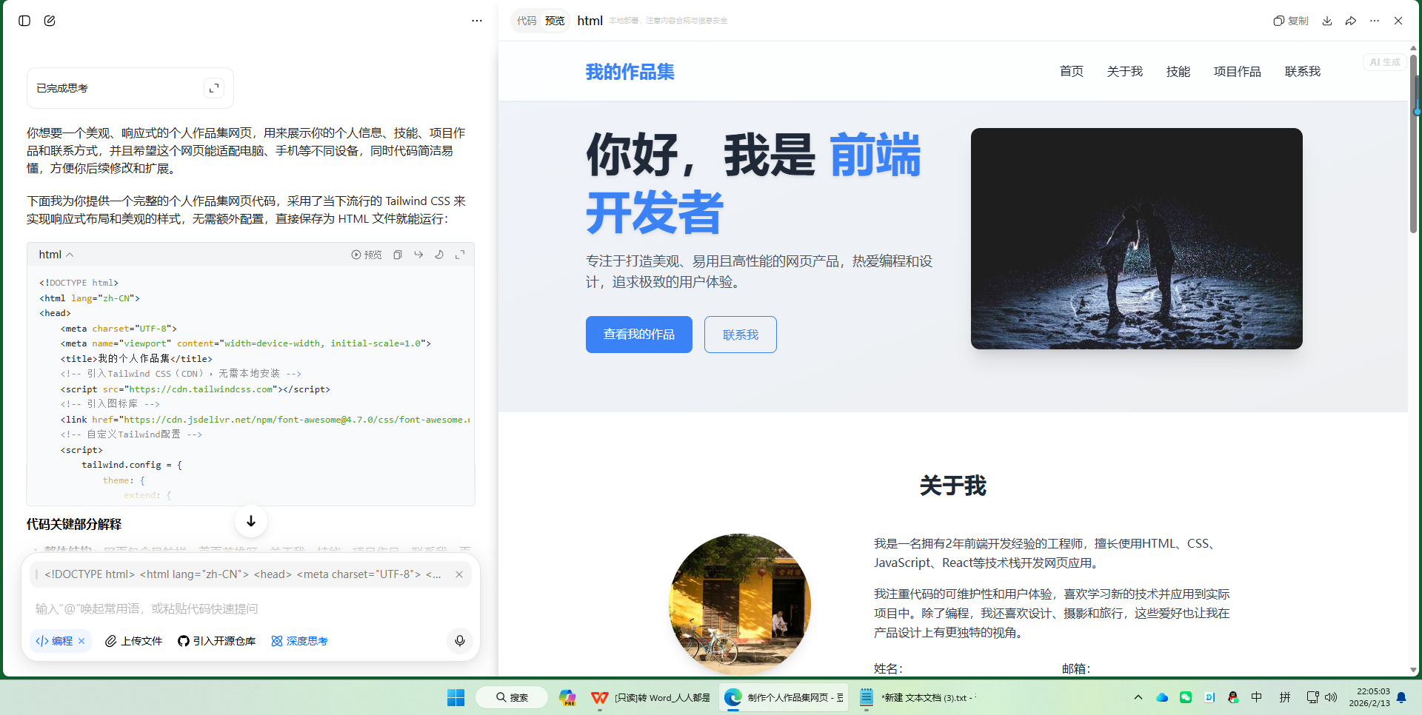
Task: Open the new chat compose icon at top left
Action: click(50, 21)
